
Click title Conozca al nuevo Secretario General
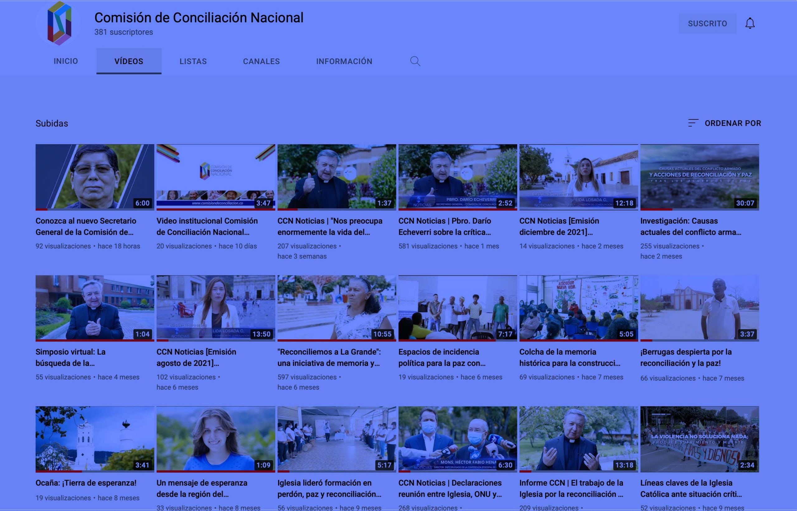pyautogui.click(x=86, y=227)
